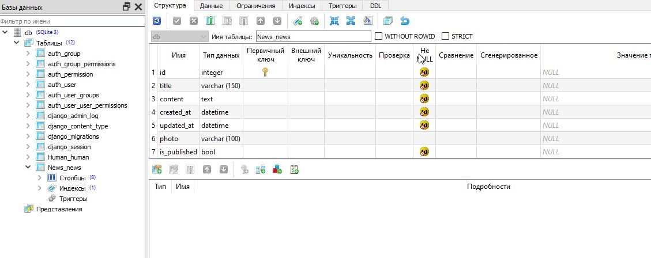Switch to the DDL tab

375,6
